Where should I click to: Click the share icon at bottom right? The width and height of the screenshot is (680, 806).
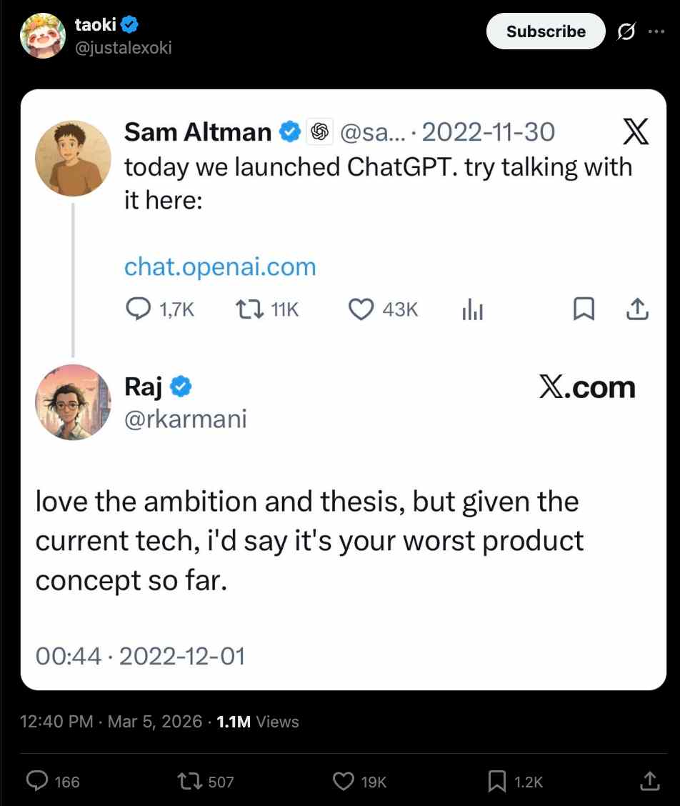(x=649, y=781)
